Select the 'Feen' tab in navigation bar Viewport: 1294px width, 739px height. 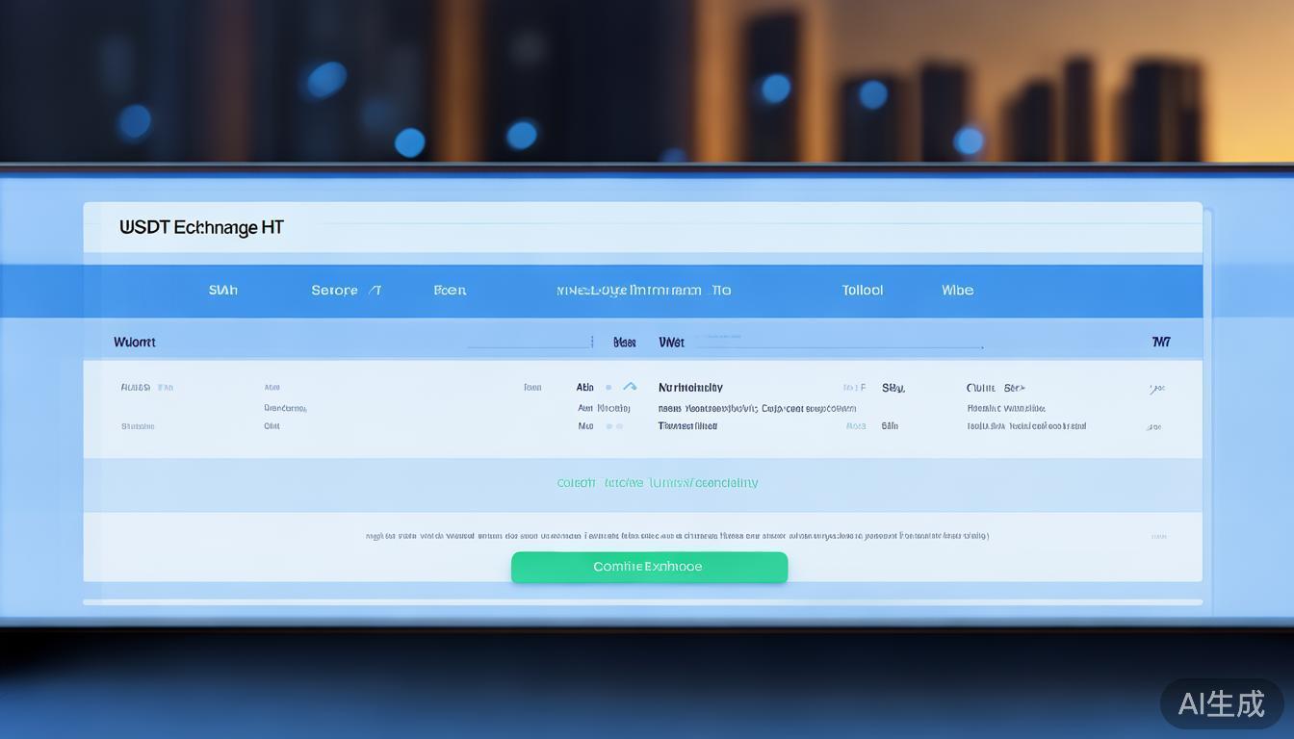450,290
